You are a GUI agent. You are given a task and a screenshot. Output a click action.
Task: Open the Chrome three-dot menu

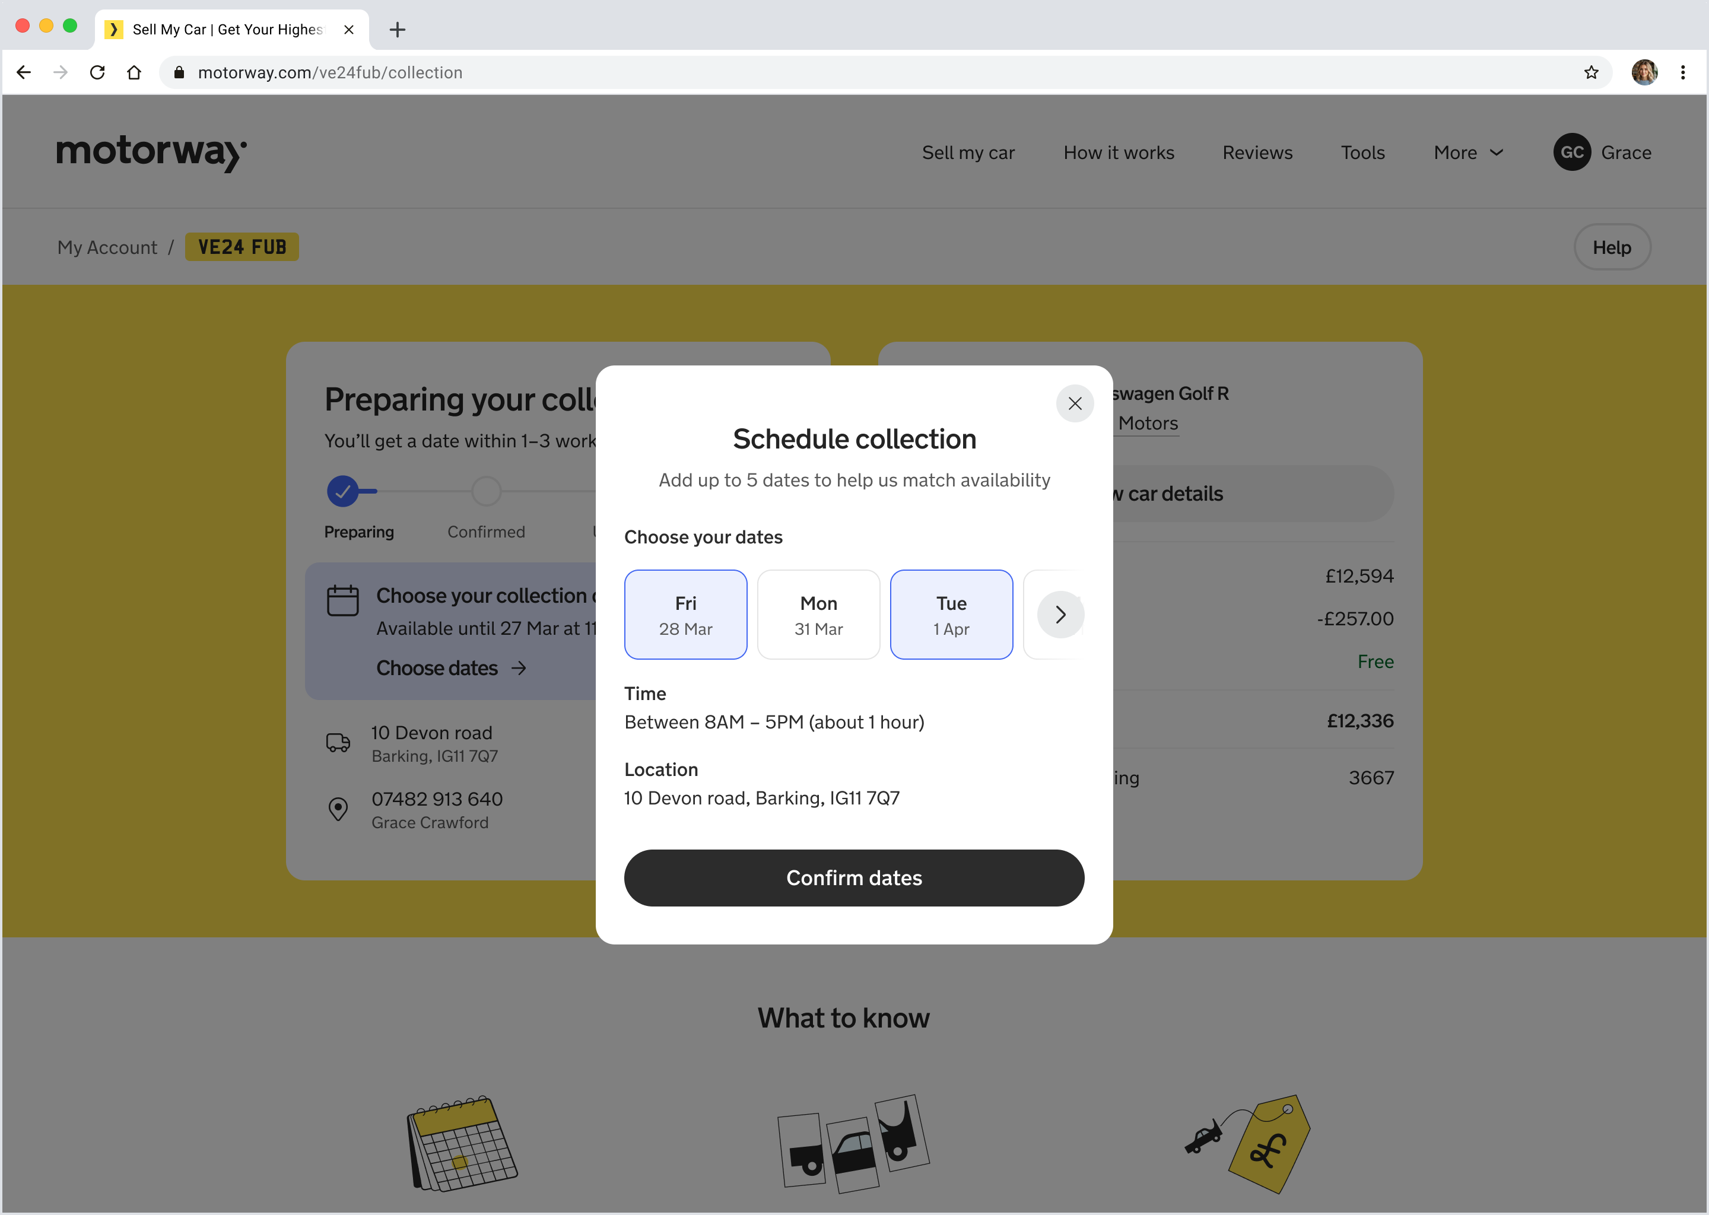(x=1683, y=72)
